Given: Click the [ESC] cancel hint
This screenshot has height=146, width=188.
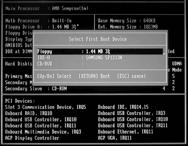Looking at the screenshot, I should [132, 76].
